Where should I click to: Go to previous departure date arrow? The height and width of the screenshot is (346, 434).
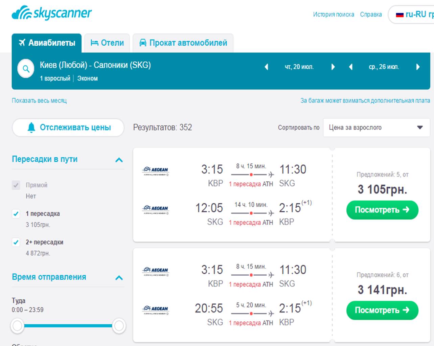coord(266,67)
